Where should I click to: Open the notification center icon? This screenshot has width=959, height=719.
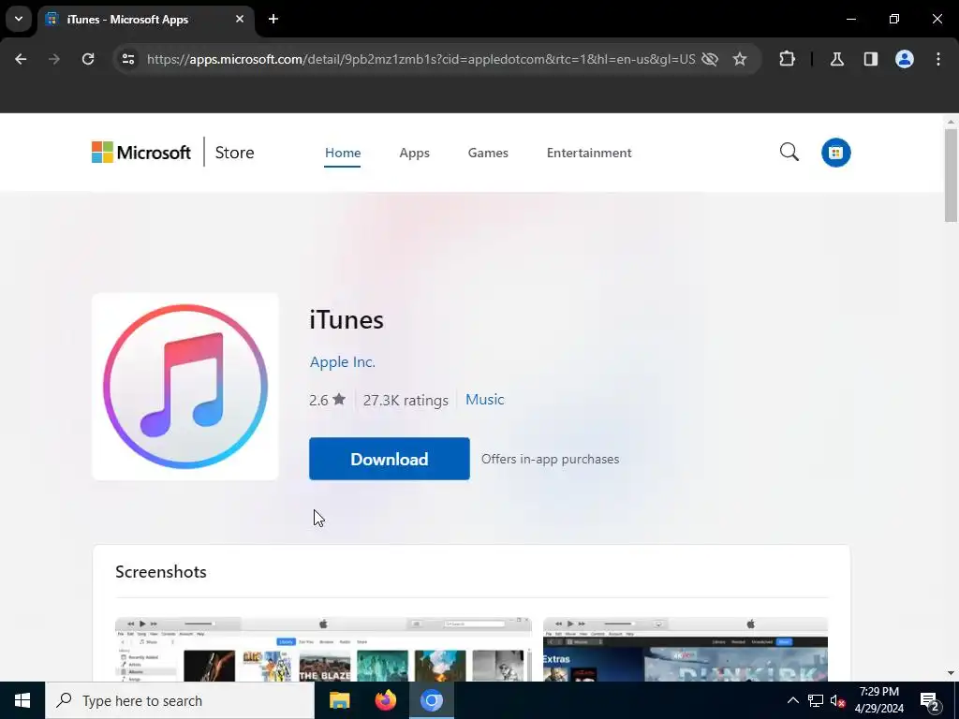click(x=929, y=700)
